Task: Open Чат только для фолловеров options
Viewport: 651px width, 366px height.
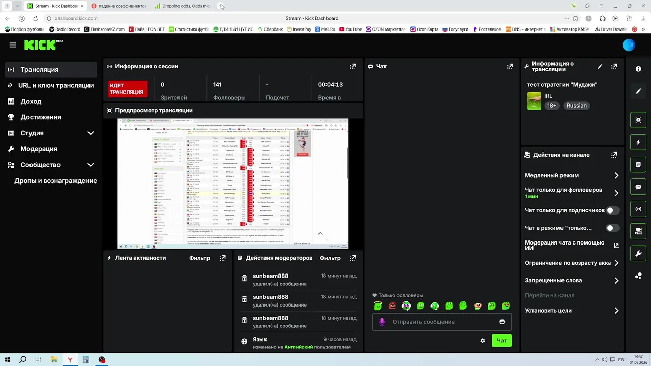Action: click(x=572, y=193)
